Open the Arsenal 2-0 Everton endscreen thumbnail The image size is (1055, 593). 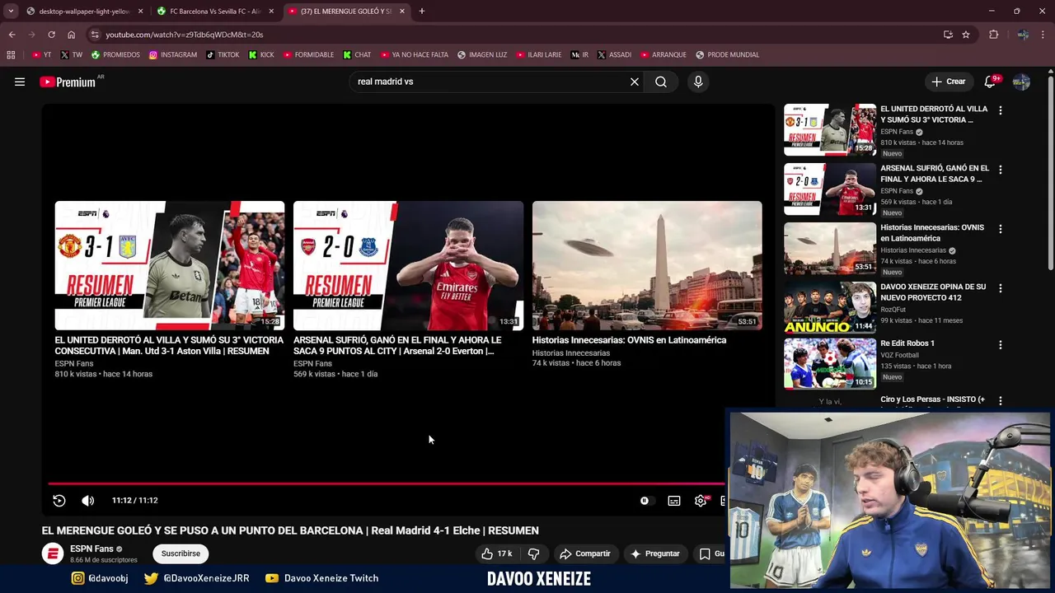[x=408, y=265]
